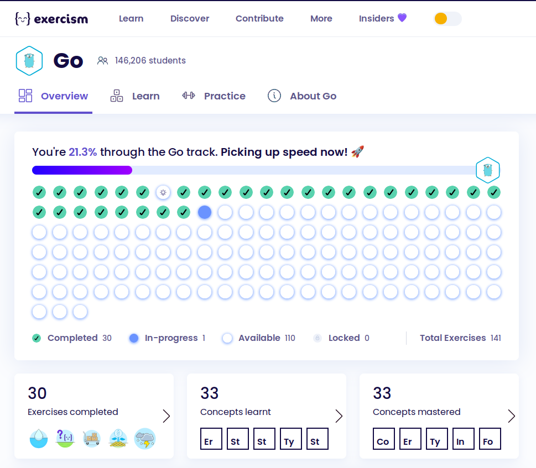Select the blue in-progress exercise circle
Screen dimensions: 536x468
coord(205,212)
